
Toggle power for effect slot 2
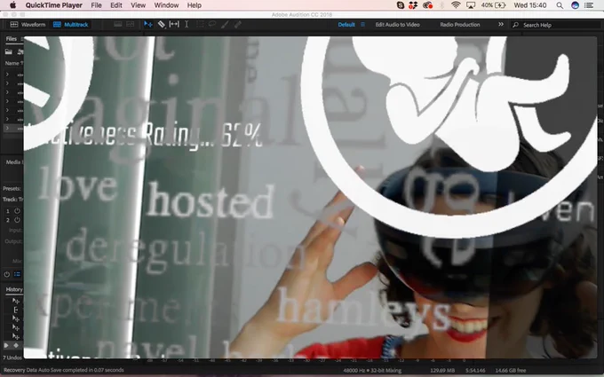click(17, 220)
